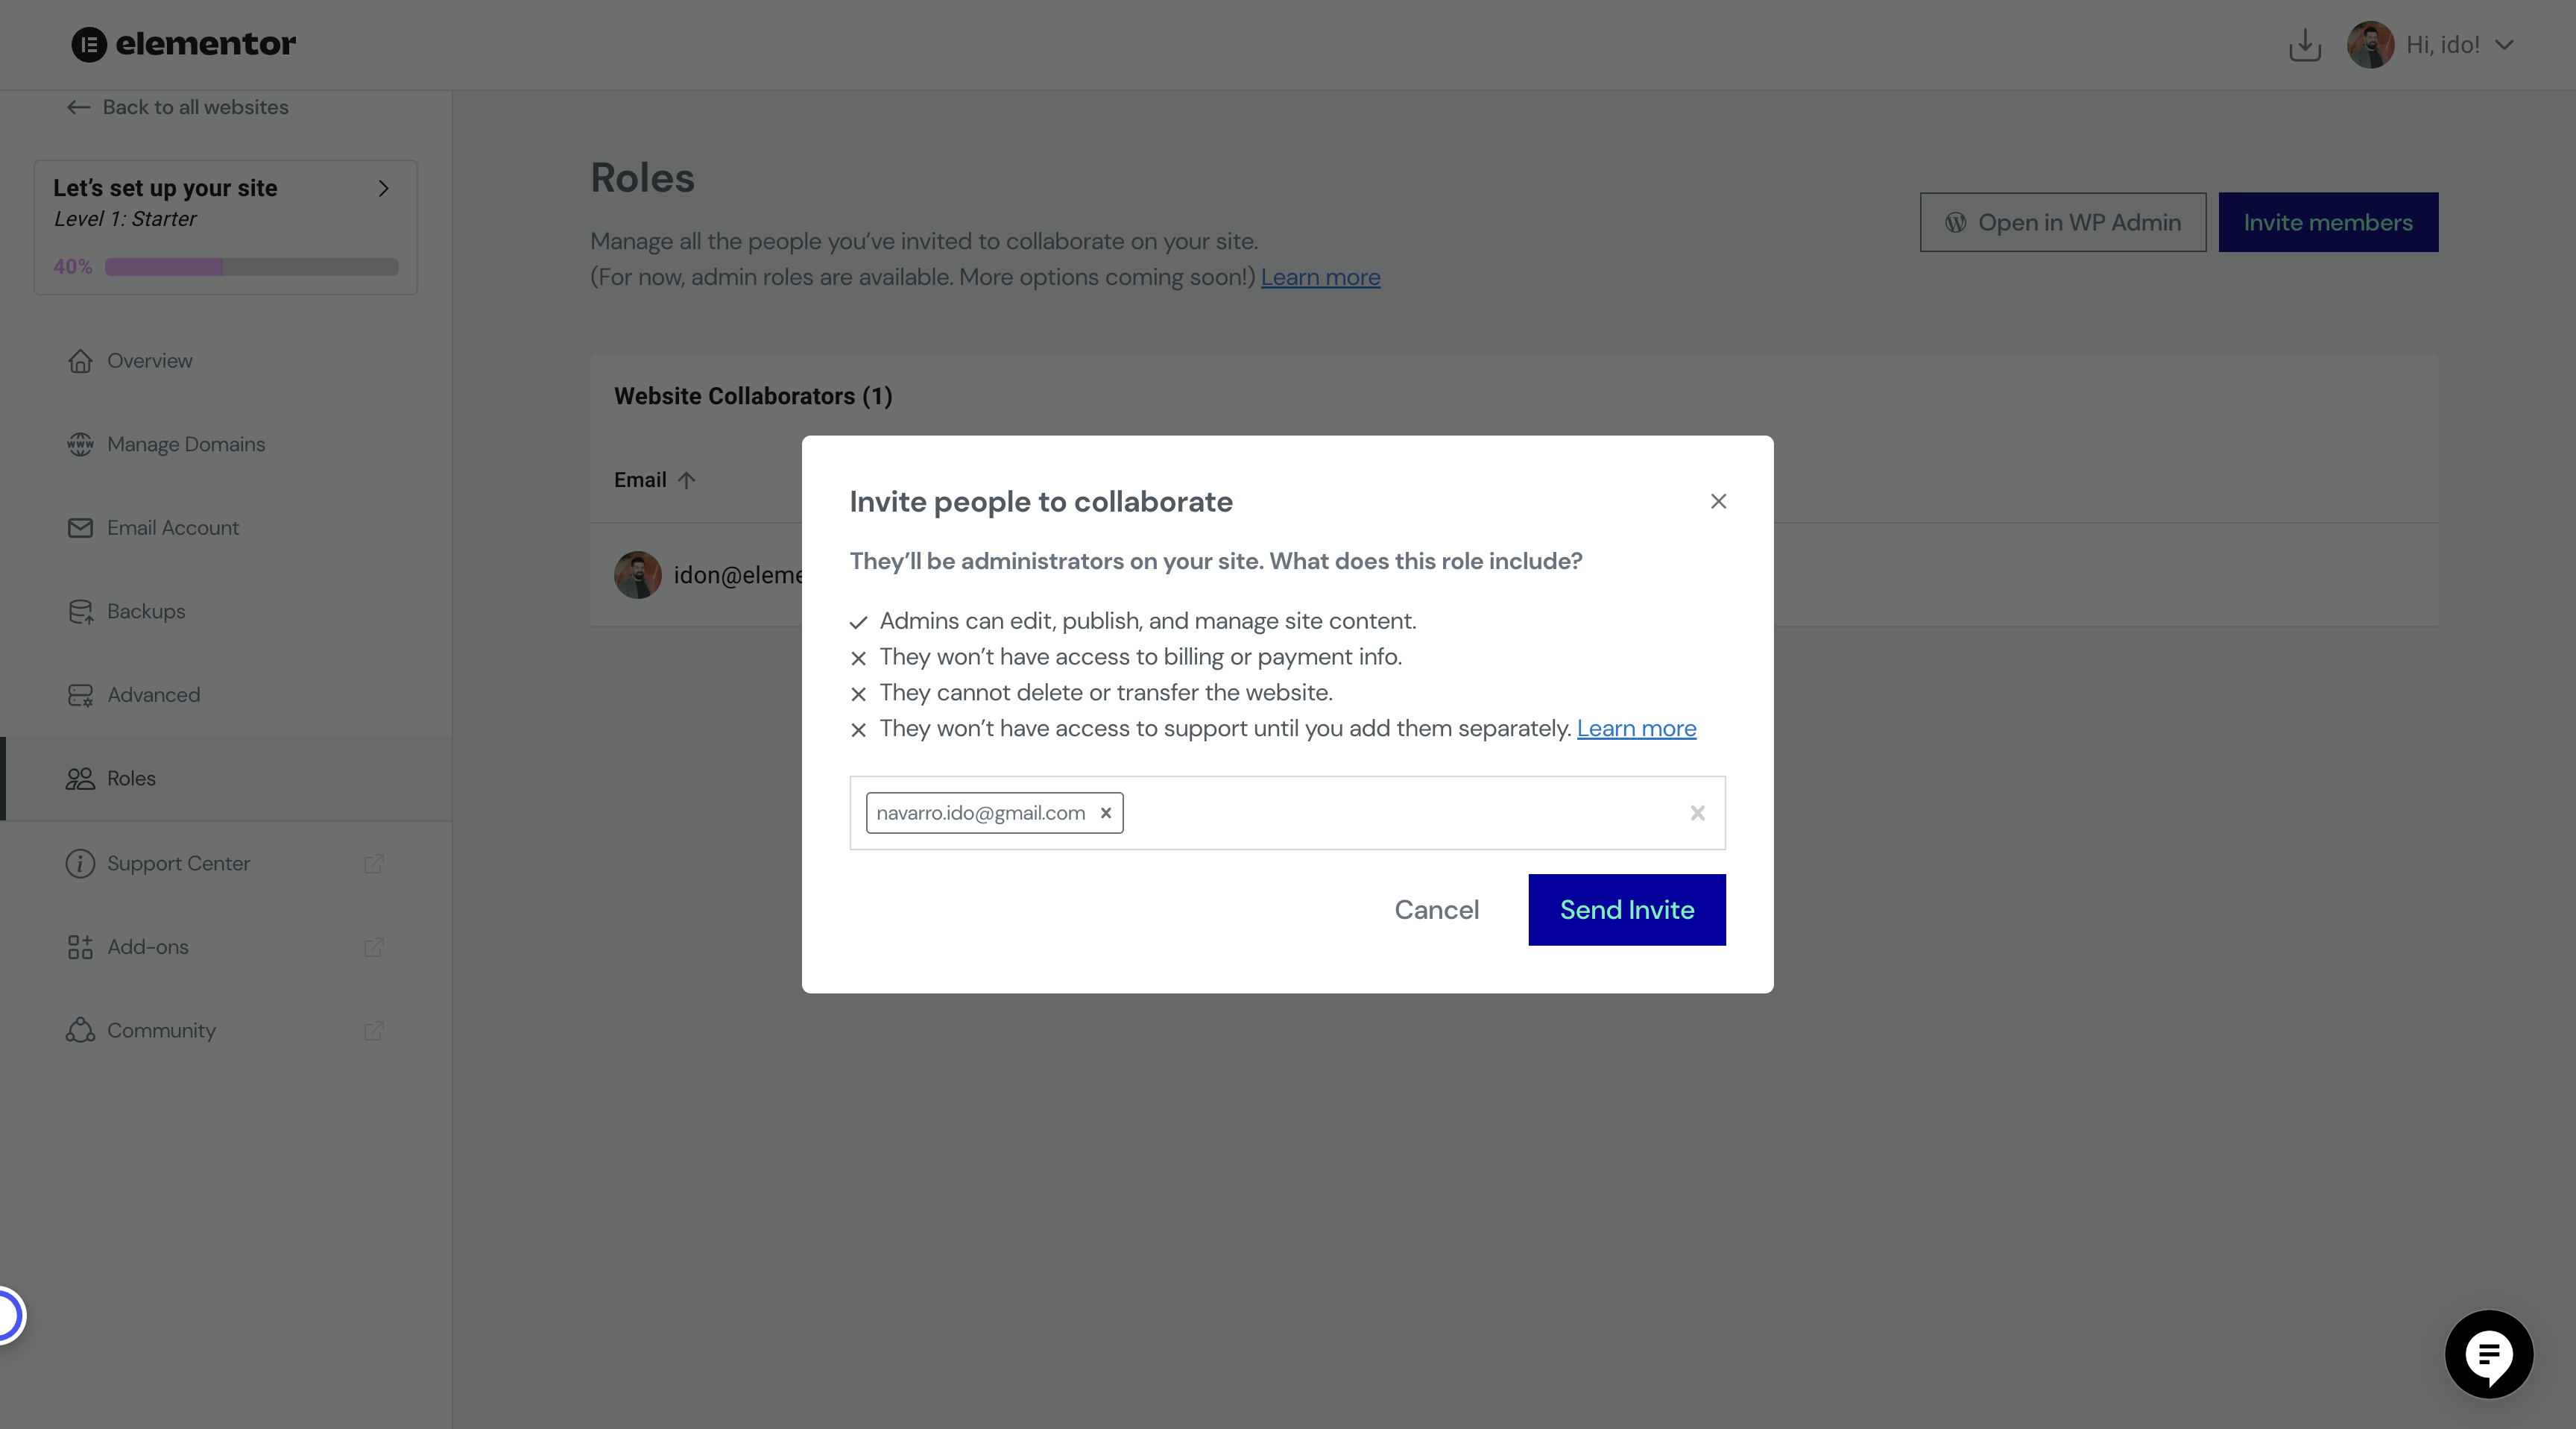Click the Invite members button
Image resolution: width=2576 pixels, height=1429 pixels.
pos(2328,222)
